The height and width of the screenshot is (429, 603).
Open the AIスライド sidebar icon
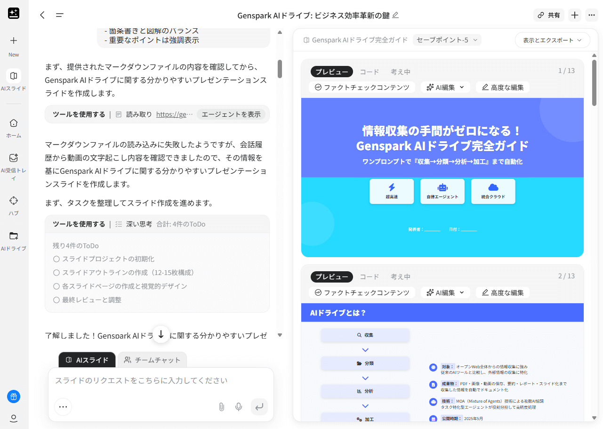(x=14, y=76)
